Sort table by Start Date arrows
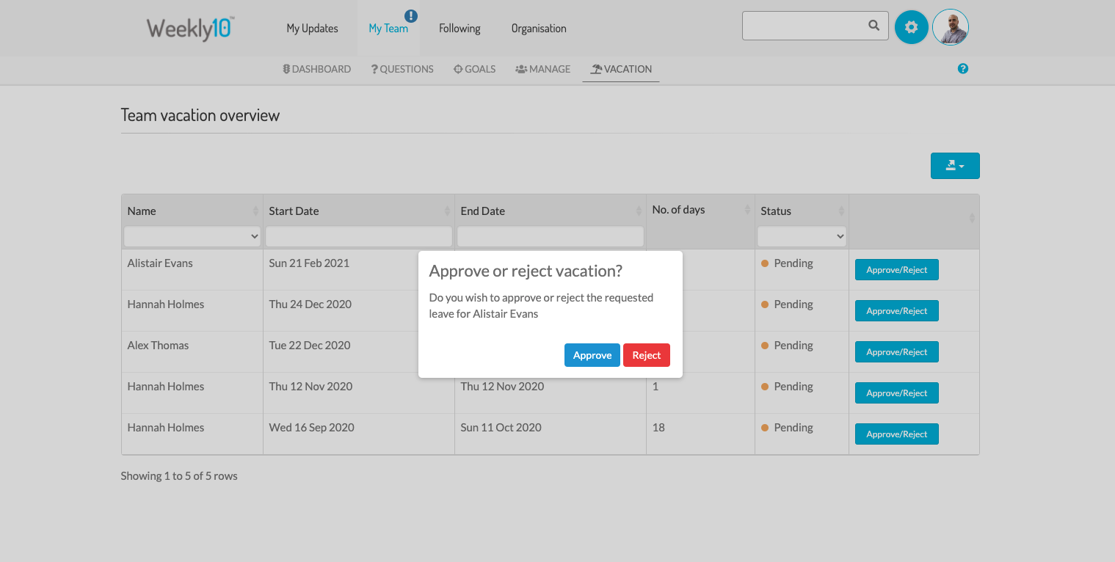This screenshot has width=1115, height=562. click(x=447, y=211)
